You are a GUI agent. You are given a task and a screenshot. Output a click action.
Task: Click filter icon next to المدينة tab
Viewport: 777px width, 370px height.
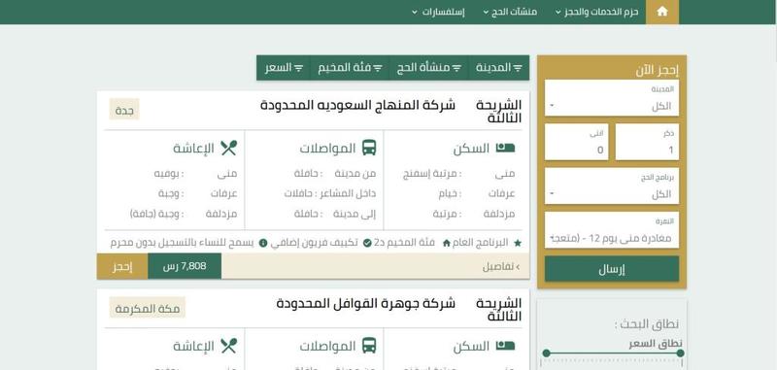click(518, 68)
